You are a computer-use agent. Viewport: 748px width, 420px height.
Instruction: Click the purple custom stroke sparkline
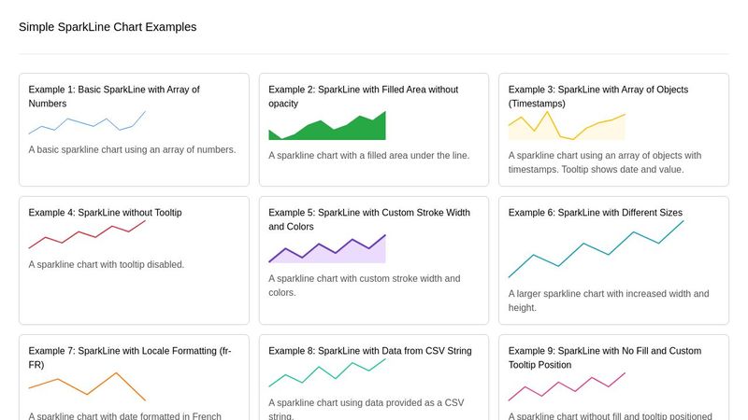(x=327, y=248)
